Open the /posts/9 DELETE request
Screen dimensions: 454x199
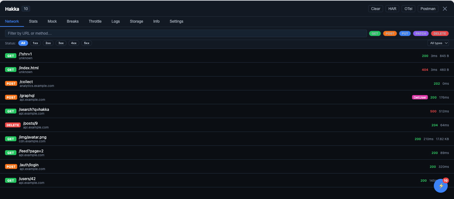[x=227, y=125]
